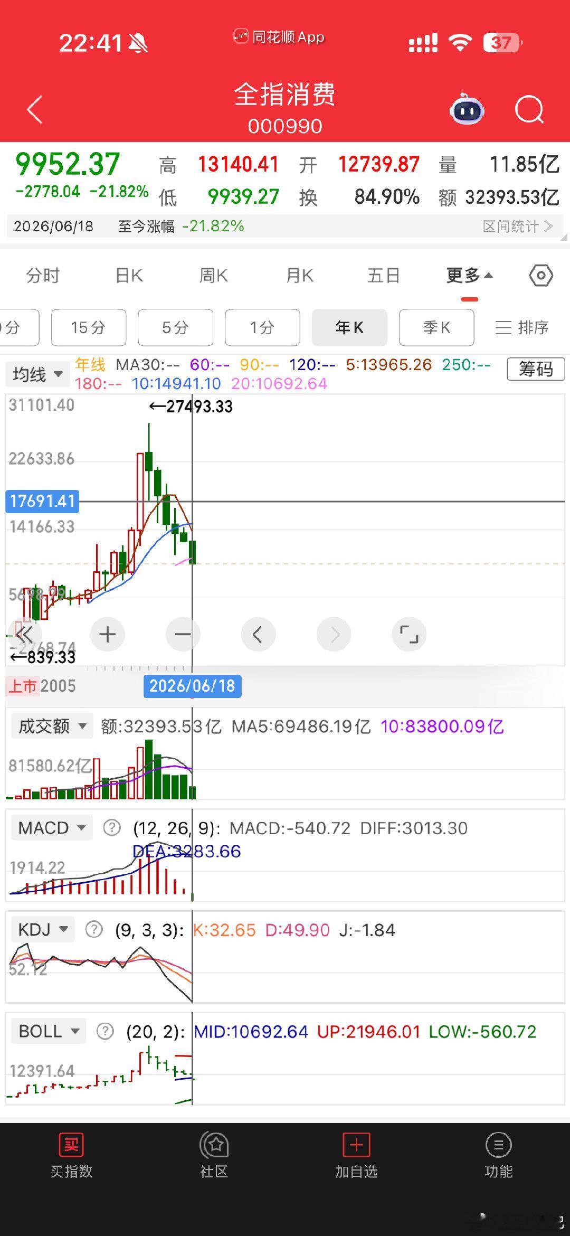Tap the current price 9952.37

[x=68, y=164]
